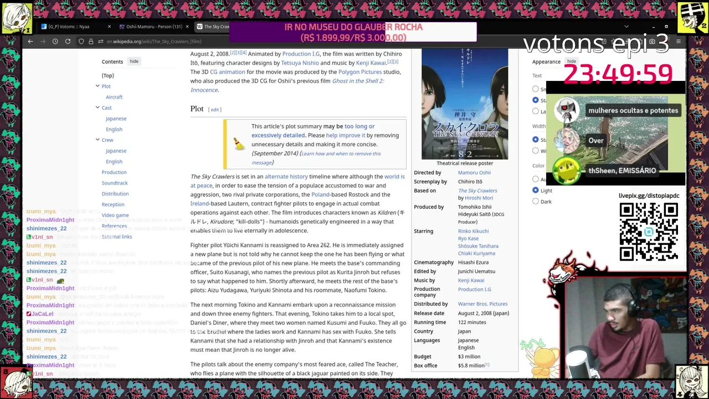
Task: Open the Ireland link in Plot
Action: click(x=199, y=203)
